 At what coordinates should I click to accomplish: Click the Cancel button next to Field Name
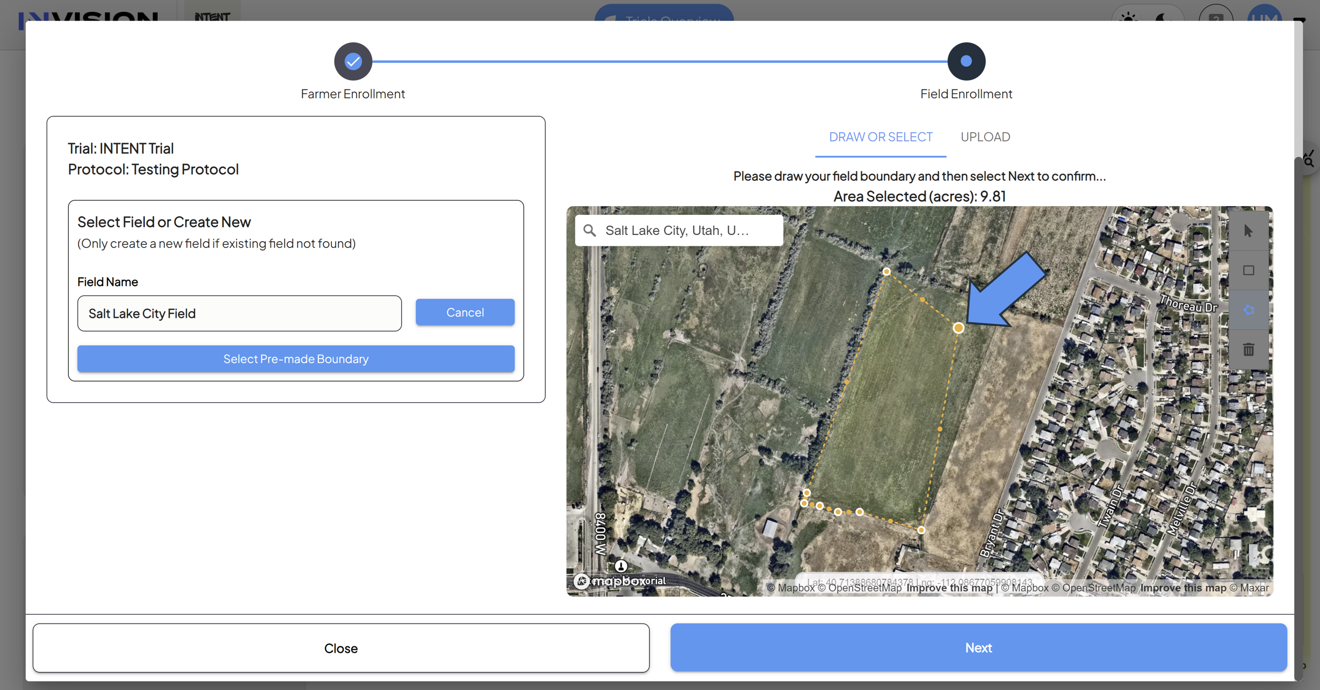point(465,312)
